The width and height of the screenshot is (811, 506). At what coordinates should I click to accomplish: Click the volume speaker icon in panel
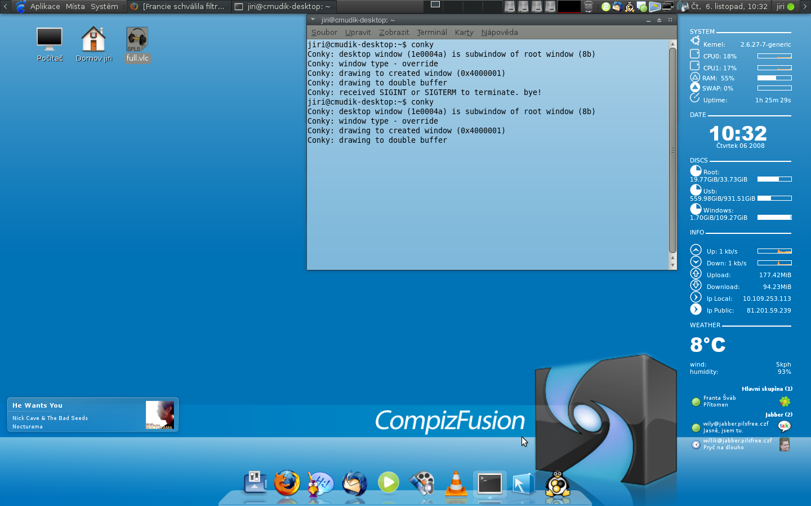coord(683,7)
